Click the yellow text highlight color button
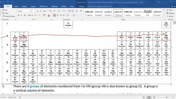This screenshot has height=99, width=176. pyautogui.click(x=44, y=15)
